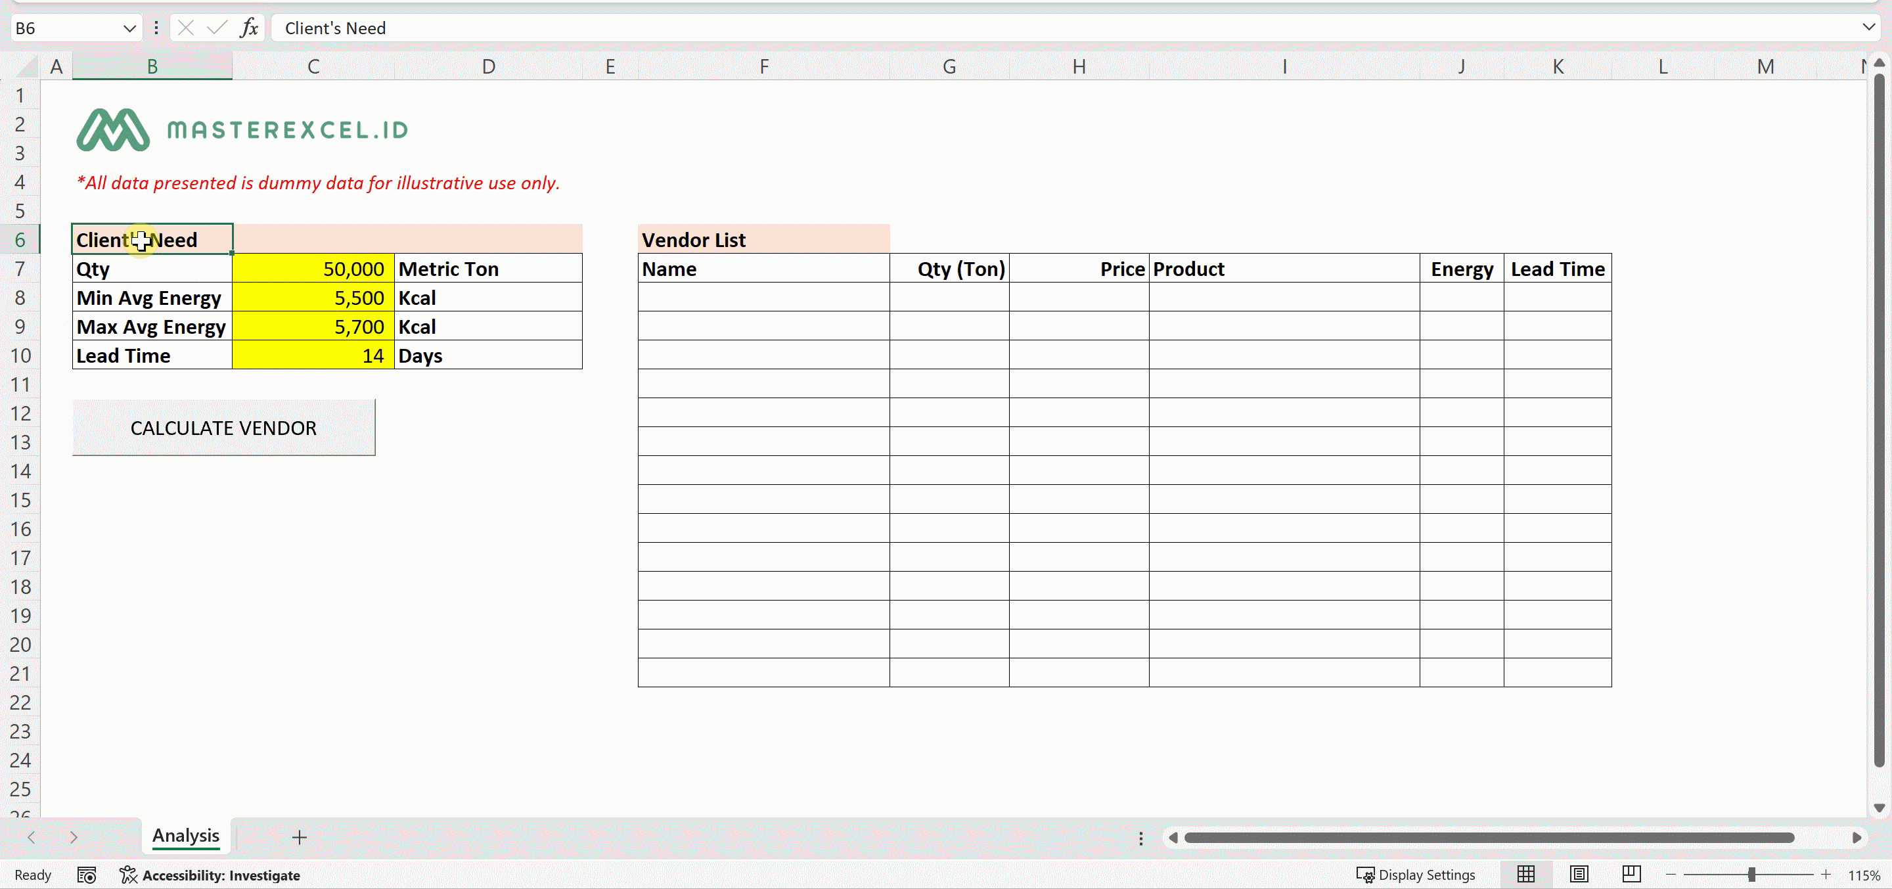
Task: Select column F header
Action: pos(764,67)
